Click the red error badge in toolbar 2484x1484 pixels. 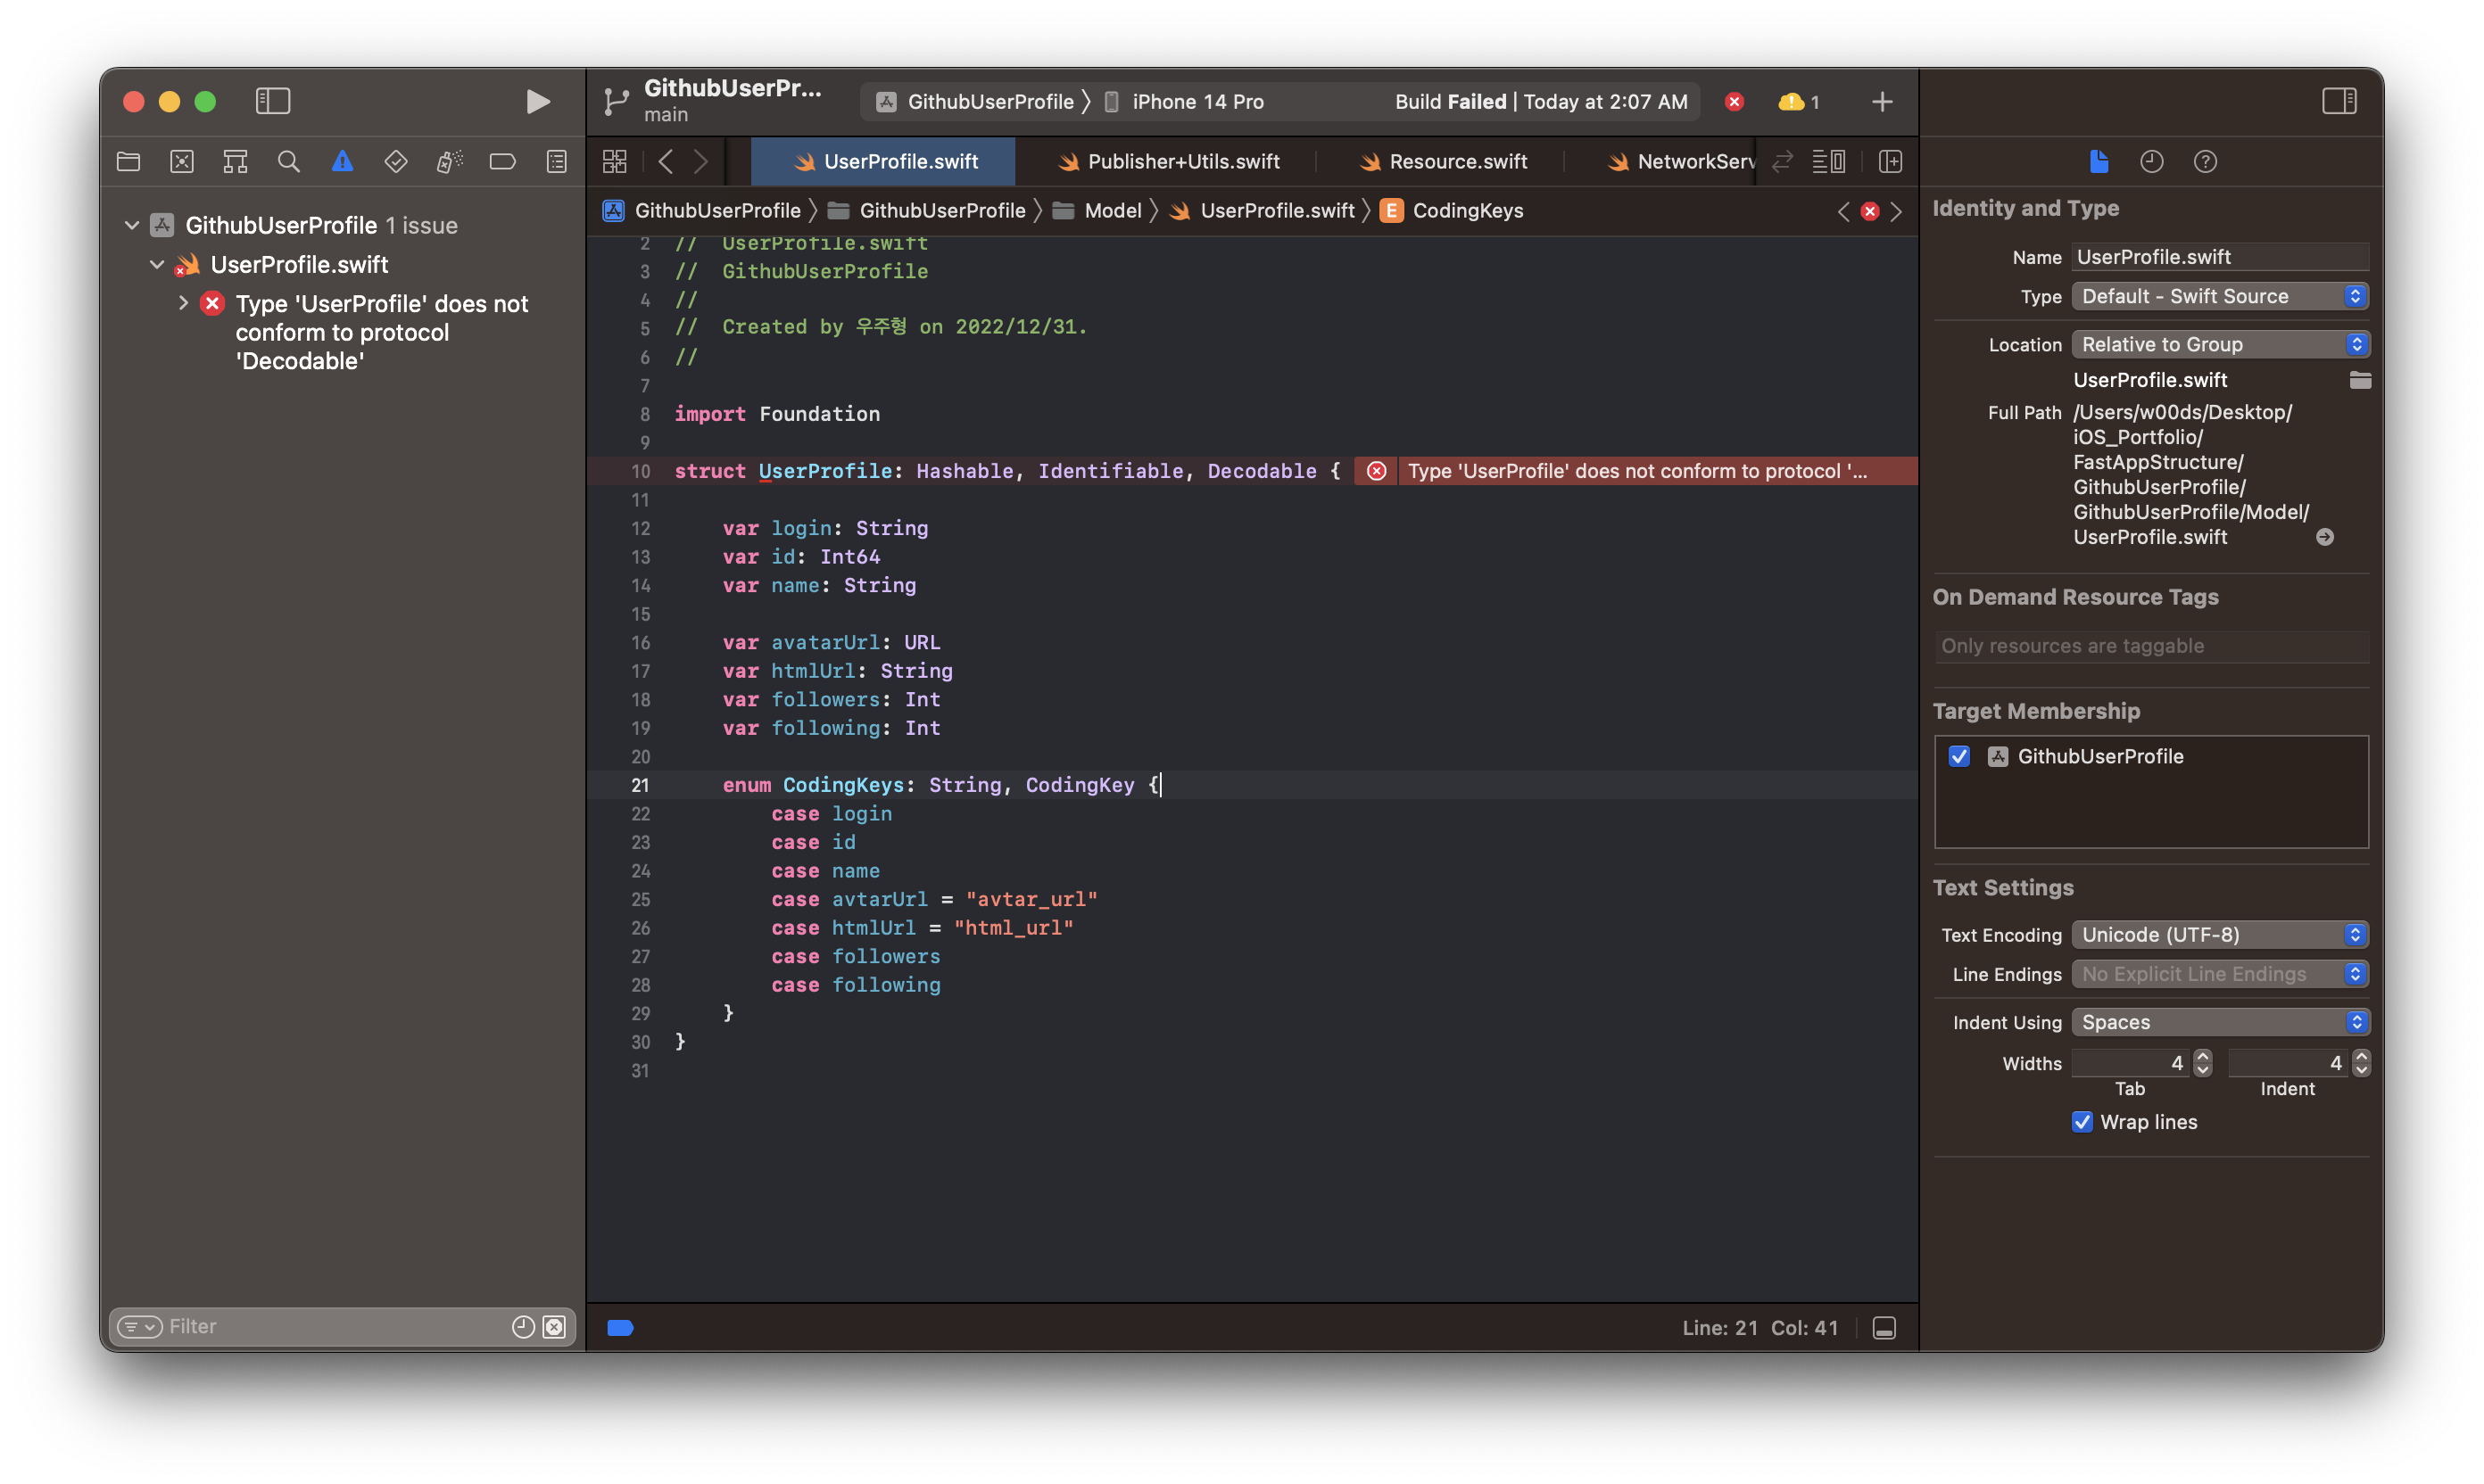1734,101
